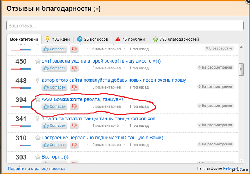
Task: Click in the 'Ваш отзыв...' input field
Action: pyautogui.click(x=125, y=26)
